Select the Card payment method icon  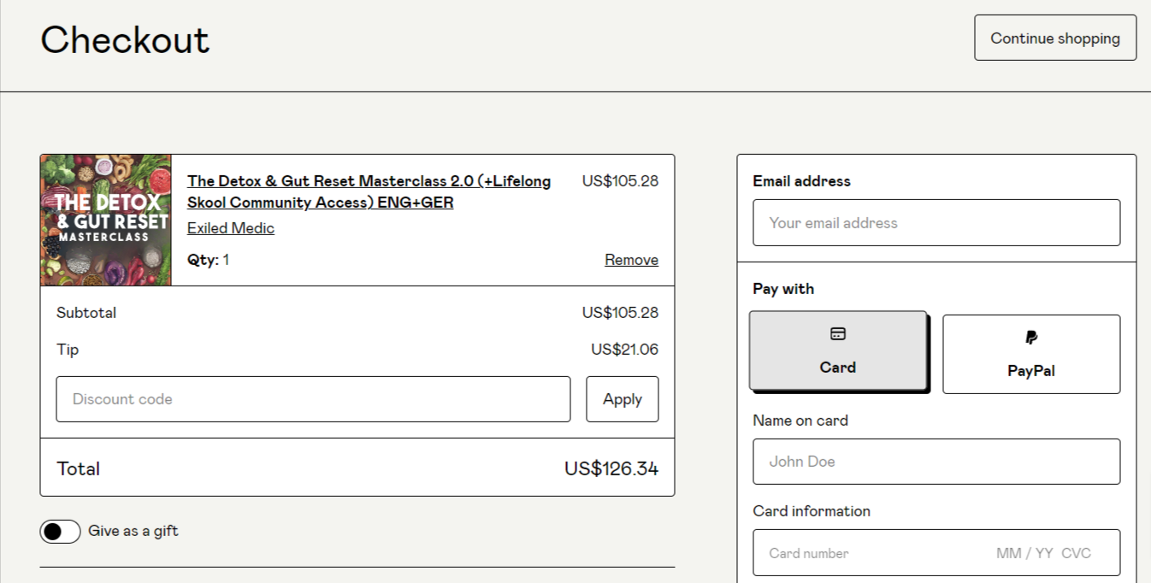point(837,334)
